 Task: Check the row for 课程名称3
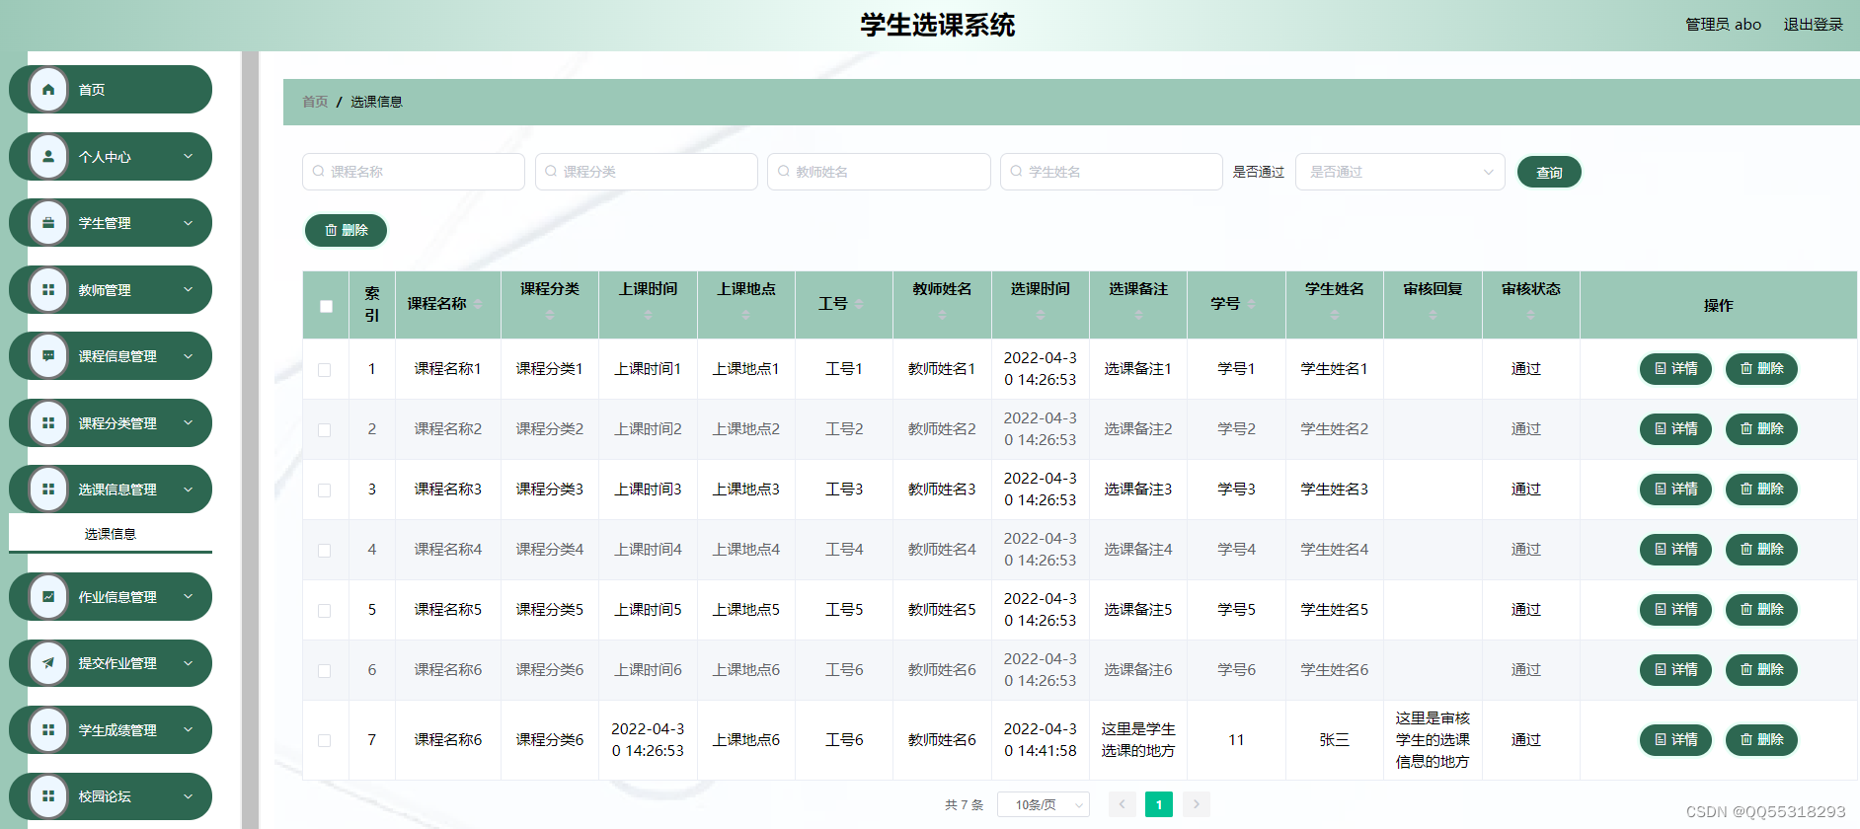(x=324, y=490)
